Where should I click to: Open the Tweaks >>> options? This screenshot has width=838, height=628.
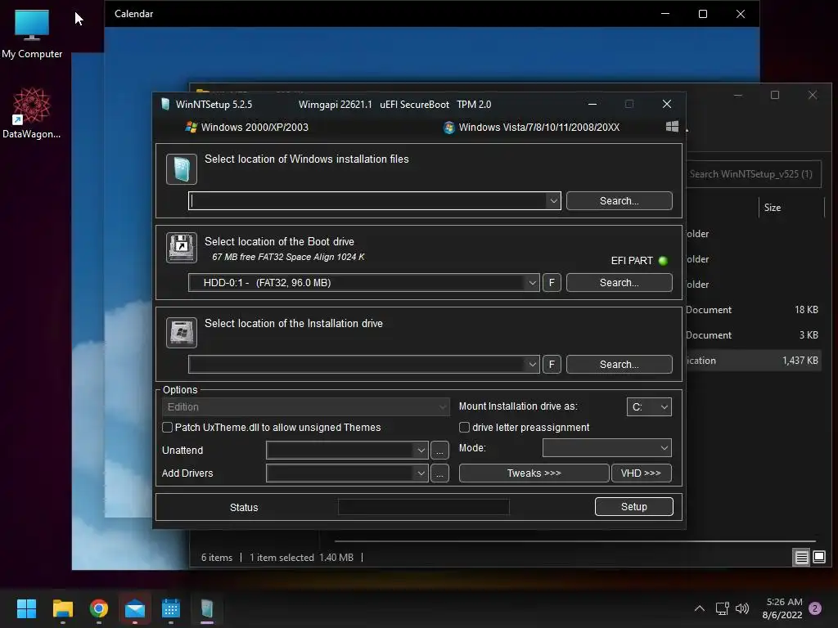(534, 473)
